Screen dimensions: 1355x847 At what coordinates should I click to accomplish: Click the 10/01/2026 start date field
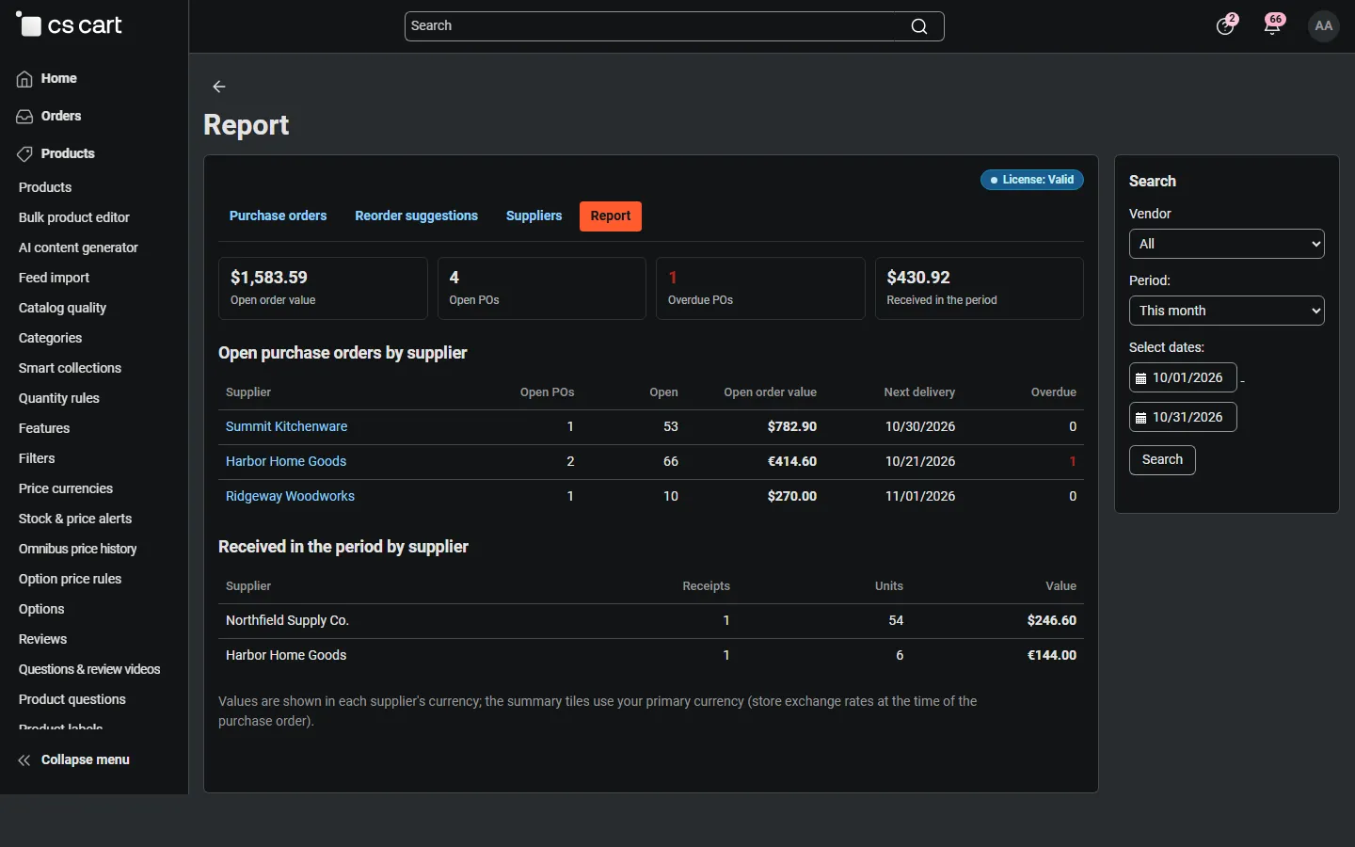click(x=1183, y=378)
